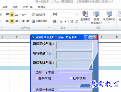Maximize the 请填写或点选 dialog
Viewport: 121px width, 92px height.
[90, 37]
